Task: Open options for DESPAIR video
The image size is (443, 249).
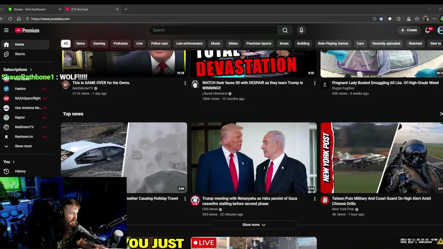Action: point(315,83)
